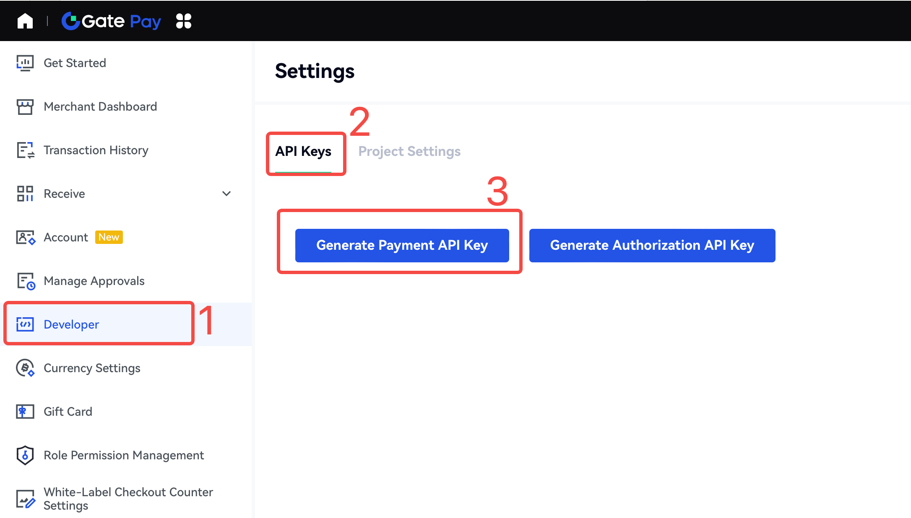Switch to the Project Settings tab
The width and height of the screenshot is (911, 518).
pos(409,151)
